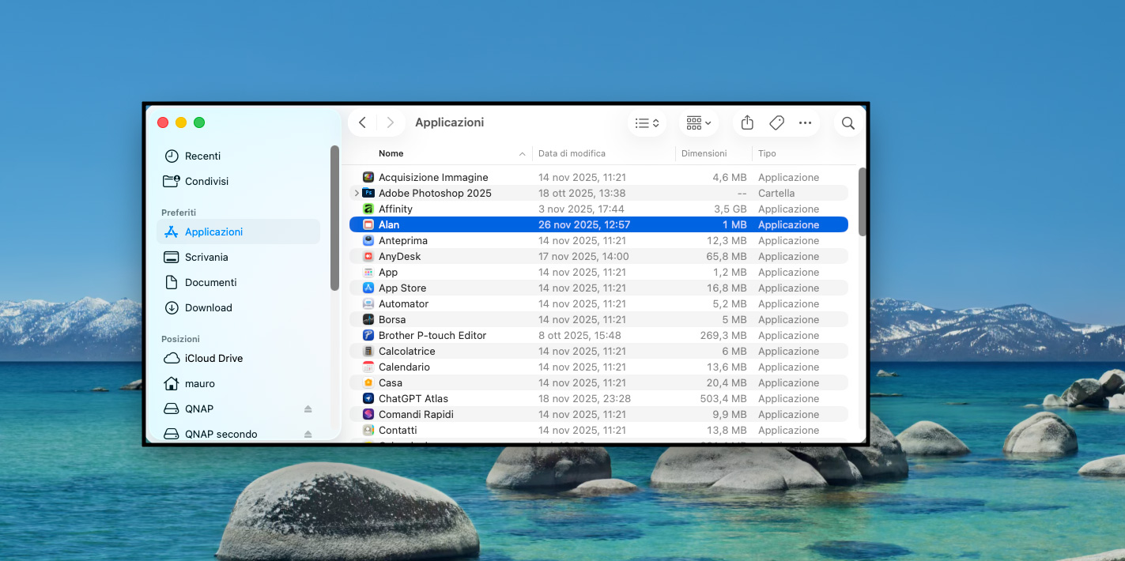Image resolution: width=1125 pixels, height=561 pixels.
Task: Eject the QNAP volume
Action: coord(308,409)
